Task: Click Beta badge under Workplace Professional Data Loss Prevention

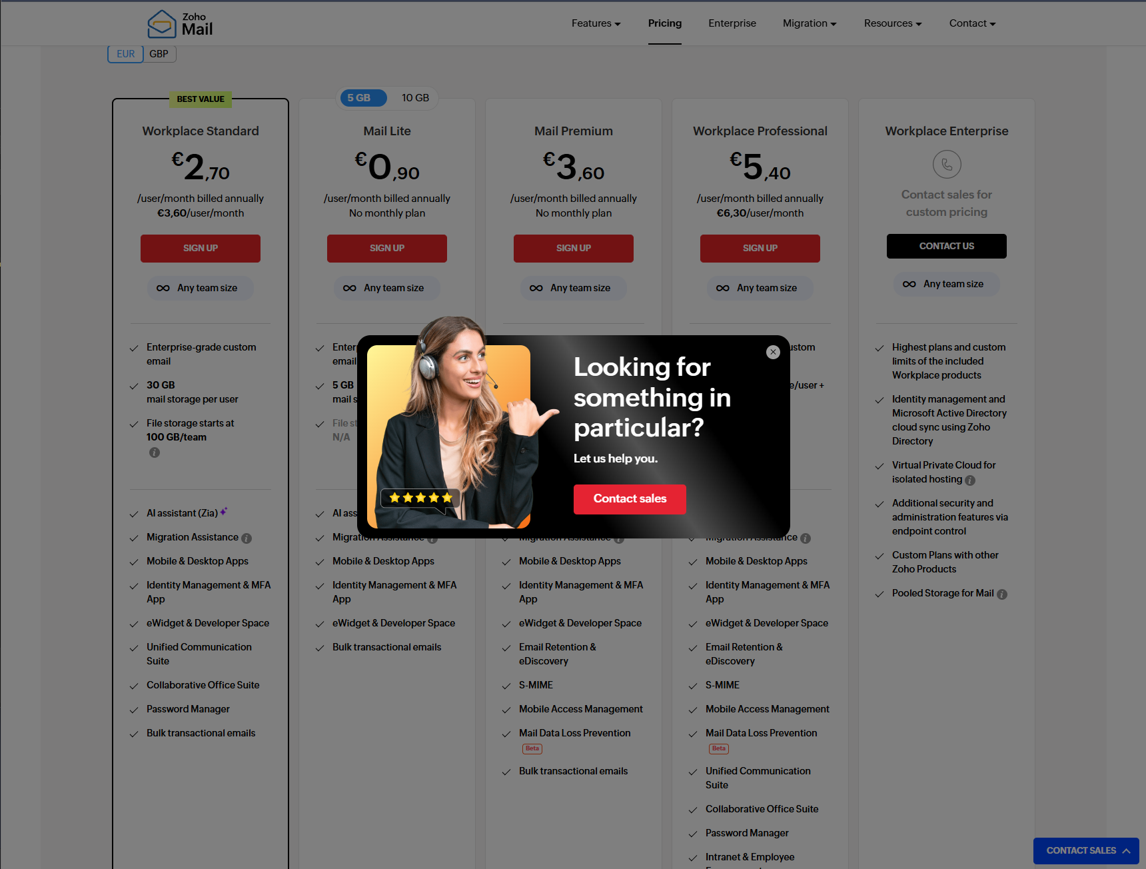Action: (x=719, y=749)
